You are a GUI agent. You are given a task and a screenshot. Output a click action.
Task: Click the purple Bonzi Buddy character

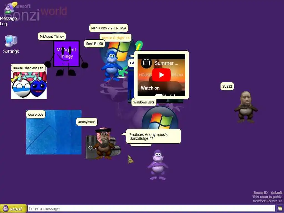(158, 165)
